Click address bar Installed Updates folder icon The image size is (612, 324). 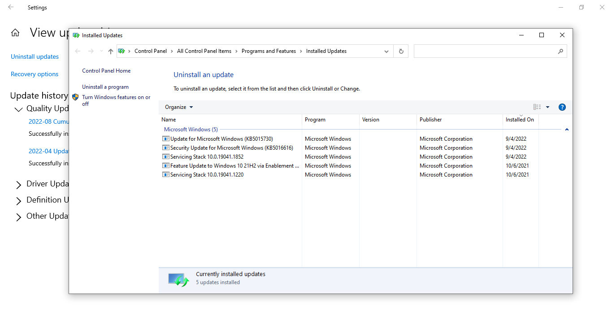point(122,51)
